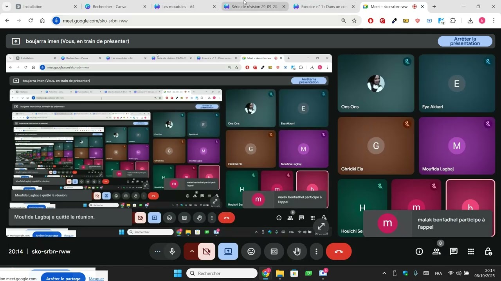
Task: Close the Installation tab
Action: click(75, 7)
